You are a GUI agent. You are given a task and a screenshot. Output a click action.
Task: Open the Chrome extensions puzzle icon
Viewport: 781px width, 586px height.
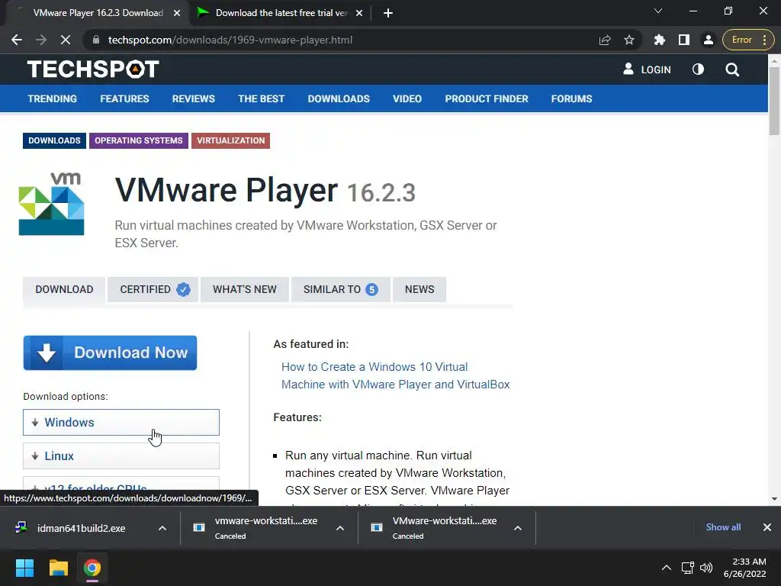(660, 40)
